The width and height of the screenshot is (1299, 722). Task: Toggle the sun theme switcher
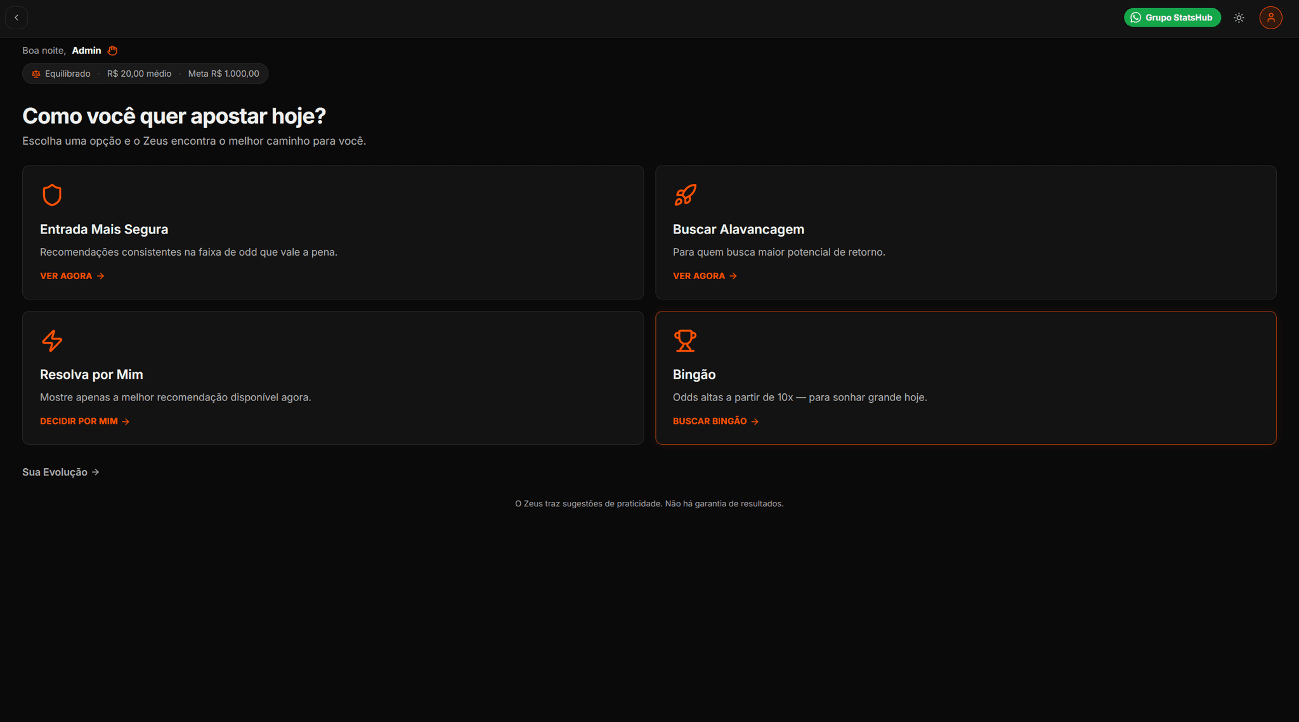1239,18
